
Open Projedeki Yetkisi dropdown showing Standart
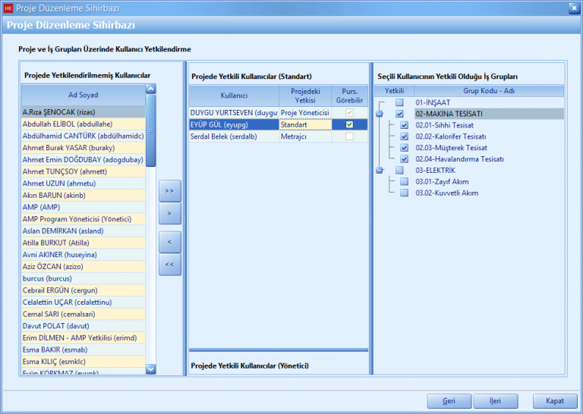[305, 124]
